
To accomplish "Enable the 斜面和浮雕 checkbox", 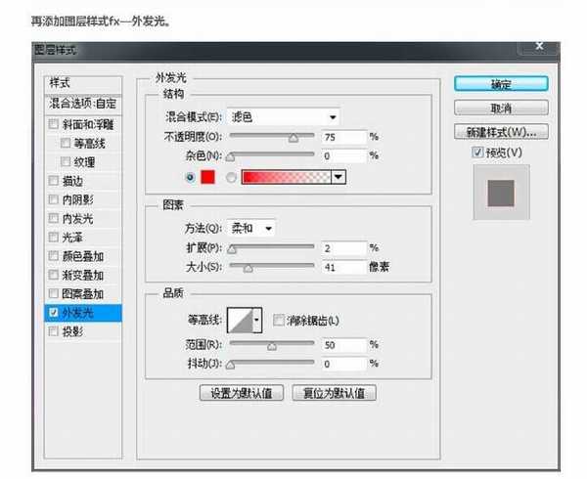I will tap(54, 124).
